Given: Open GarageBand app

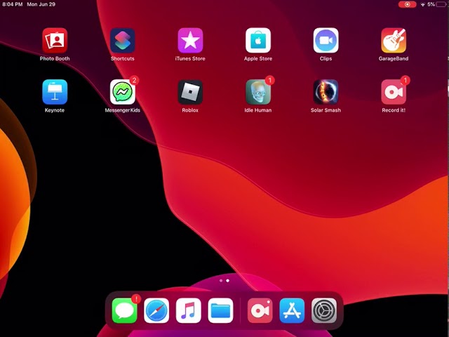Looking at the screenshot, I should pyautogui.click(x=394, y=41).
